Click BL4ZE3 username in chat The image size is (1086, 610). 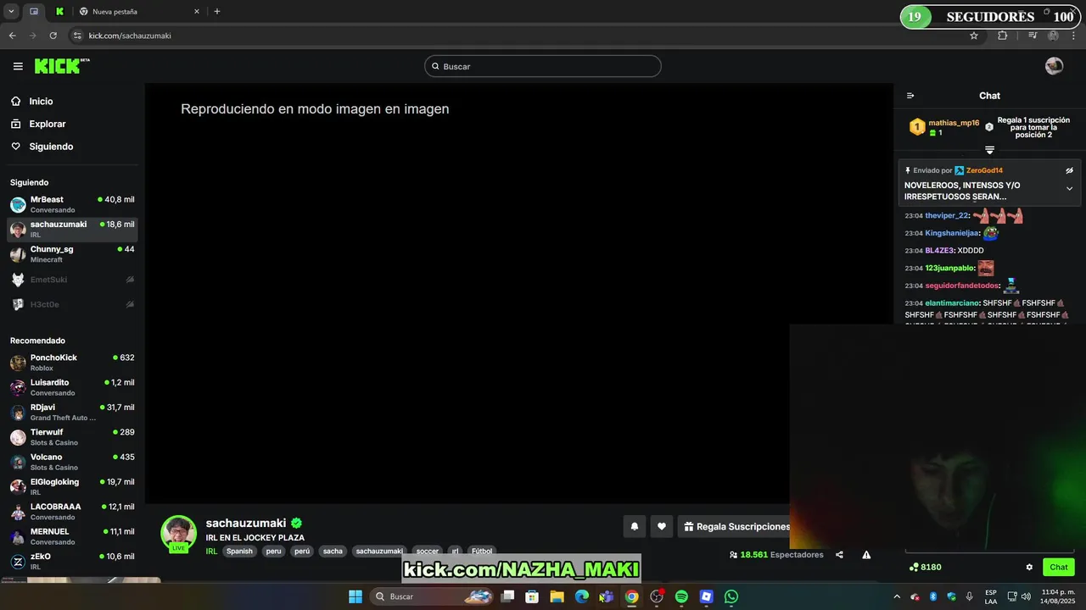pos(940,251)
